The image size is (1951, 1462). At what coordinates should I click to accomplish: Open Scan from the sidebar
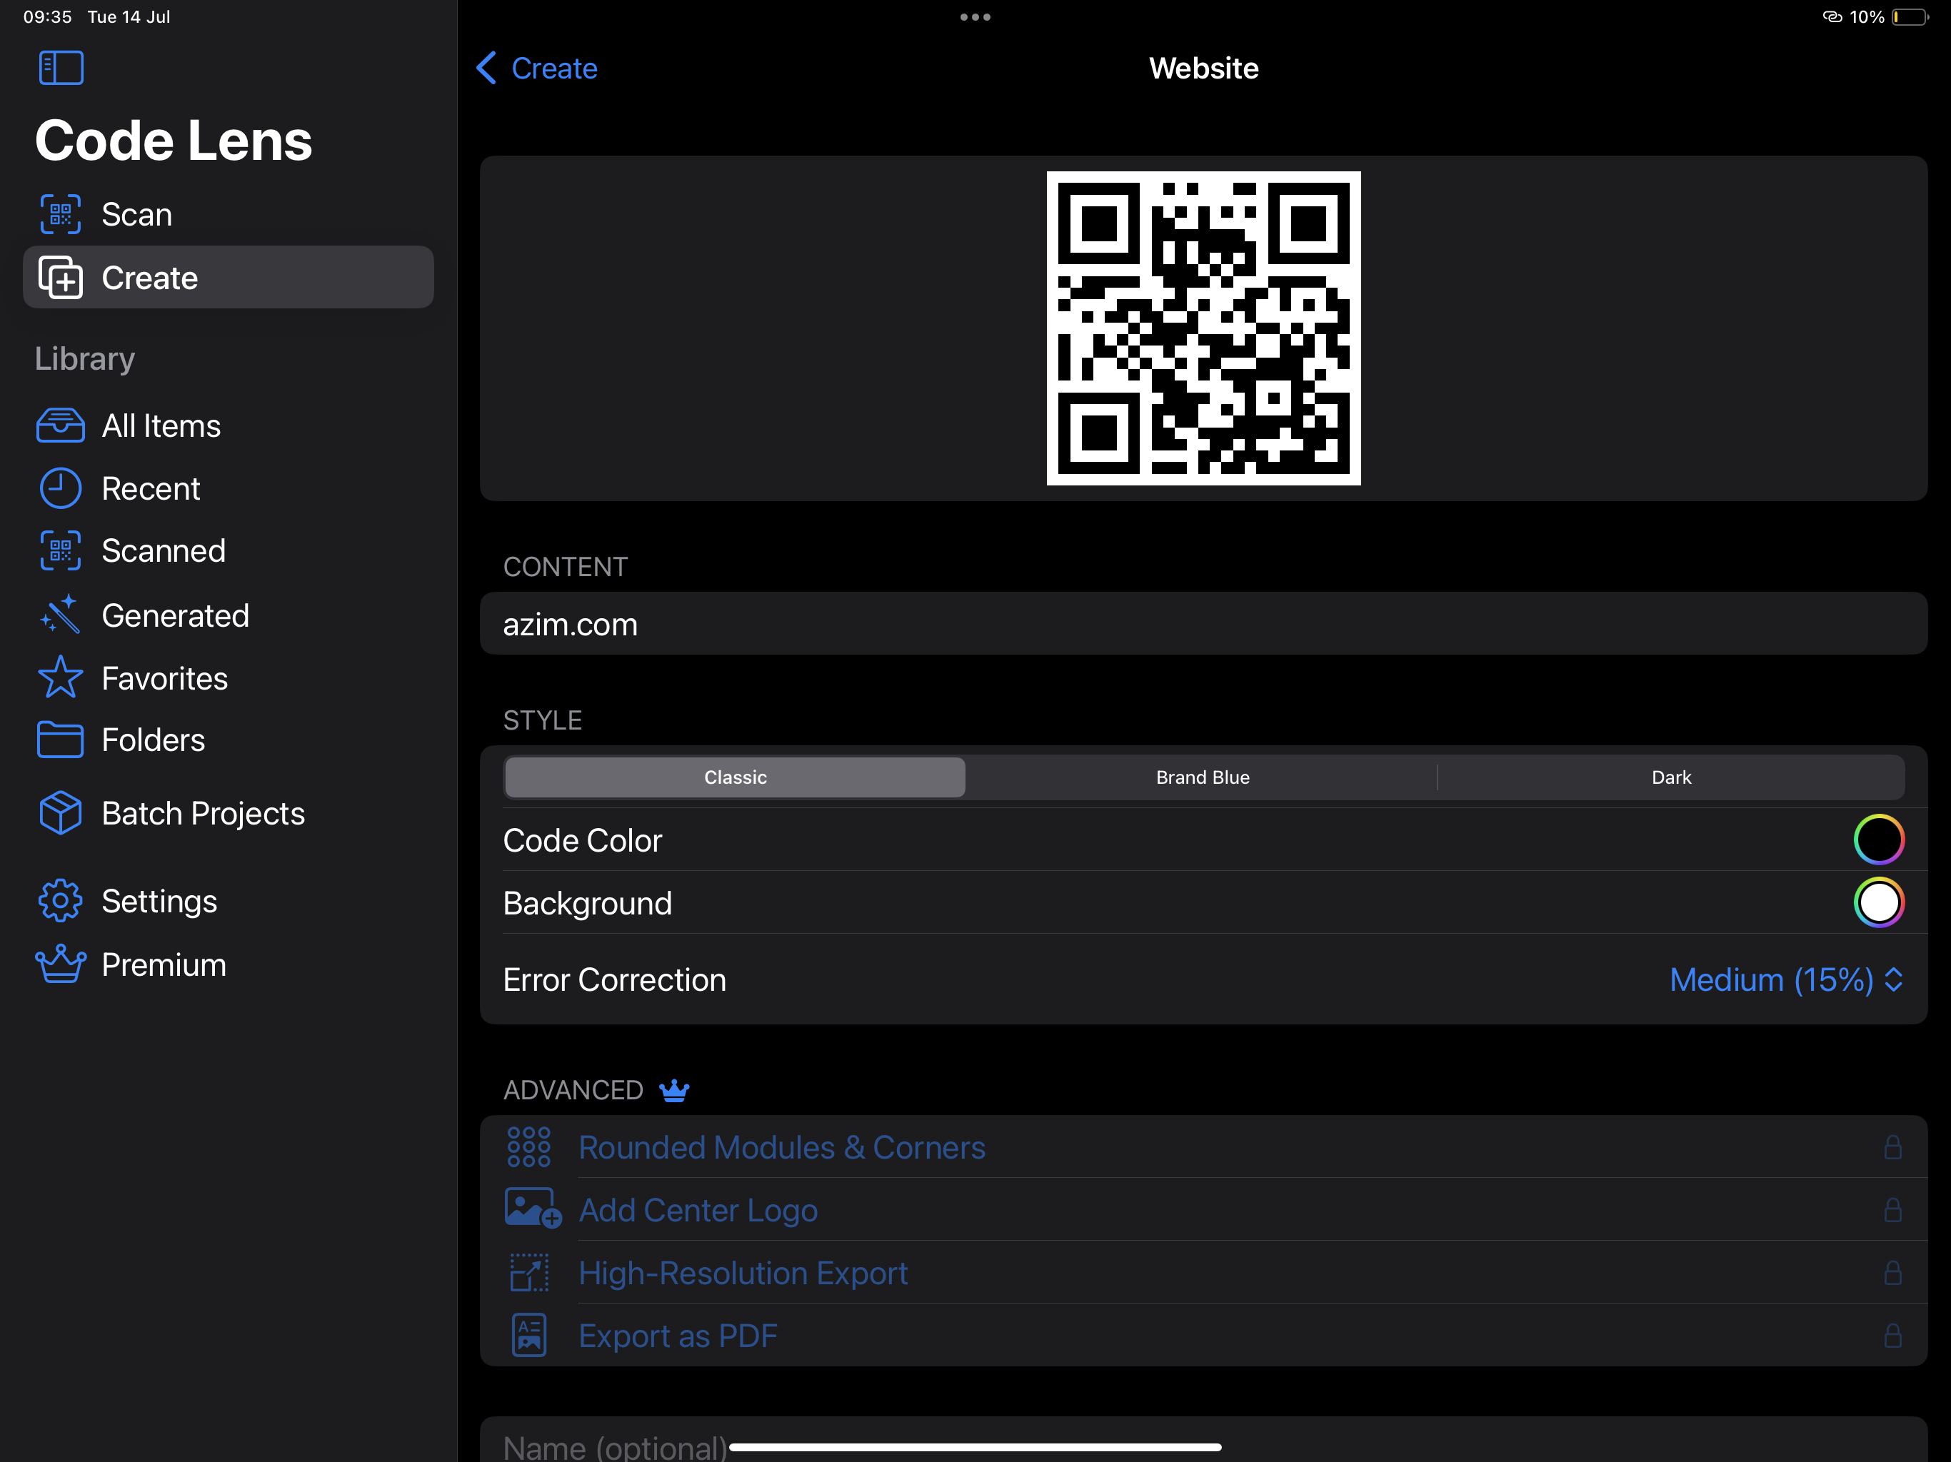pos(229,214)
